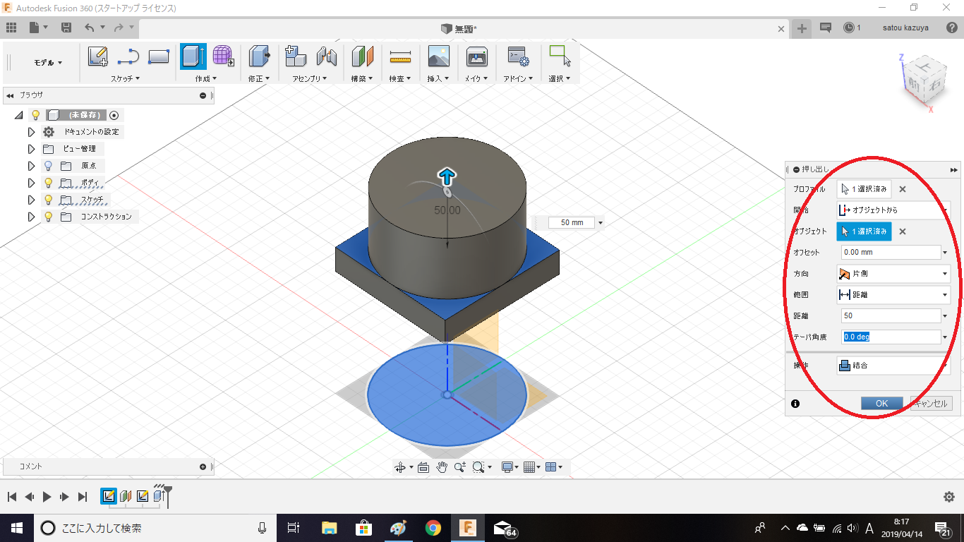Click the オフセット 0.00 mm input field
Image resolution: width=964 pixels, height=542 pixels.
coord(891,252)
